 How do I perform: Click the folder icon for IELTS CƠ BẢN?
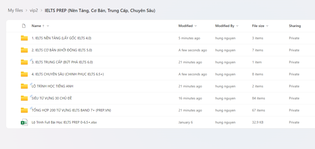point(24,50)
